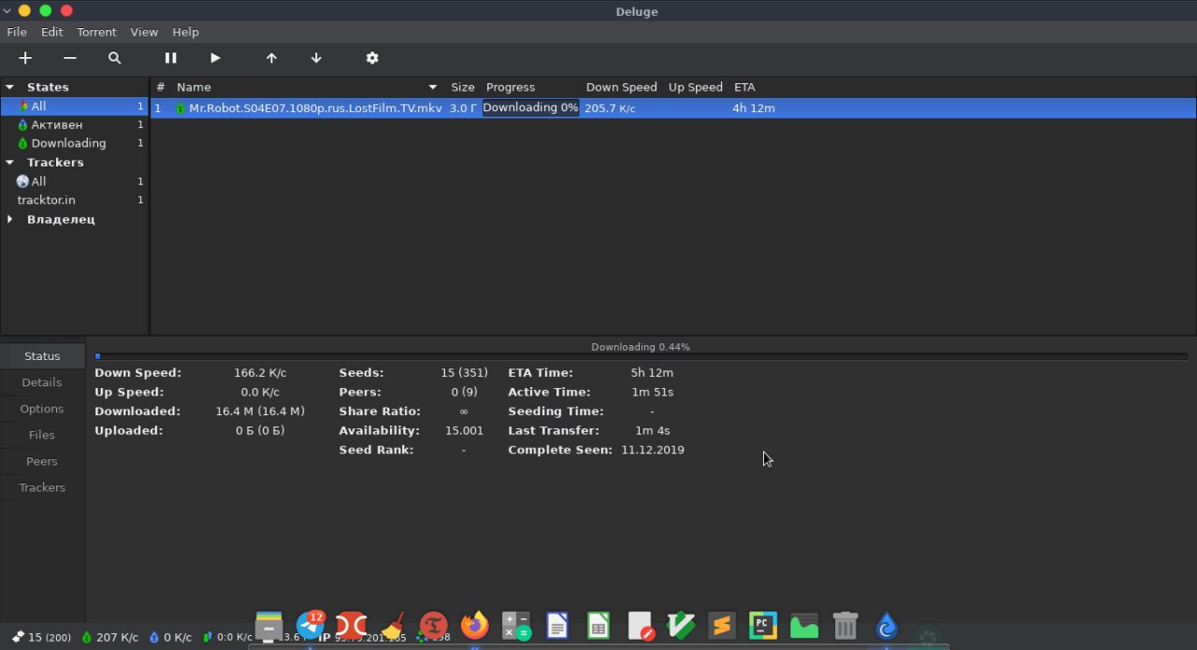The height and width of the screenshot is (650, 1197).
Task: Open the Edit menu
Action: point(51,32)
